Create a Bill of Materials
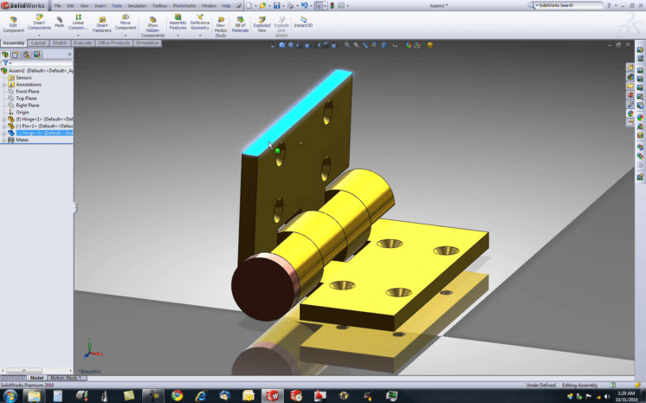Viewport: 646px width, 403px height. (x=240, y=24)
